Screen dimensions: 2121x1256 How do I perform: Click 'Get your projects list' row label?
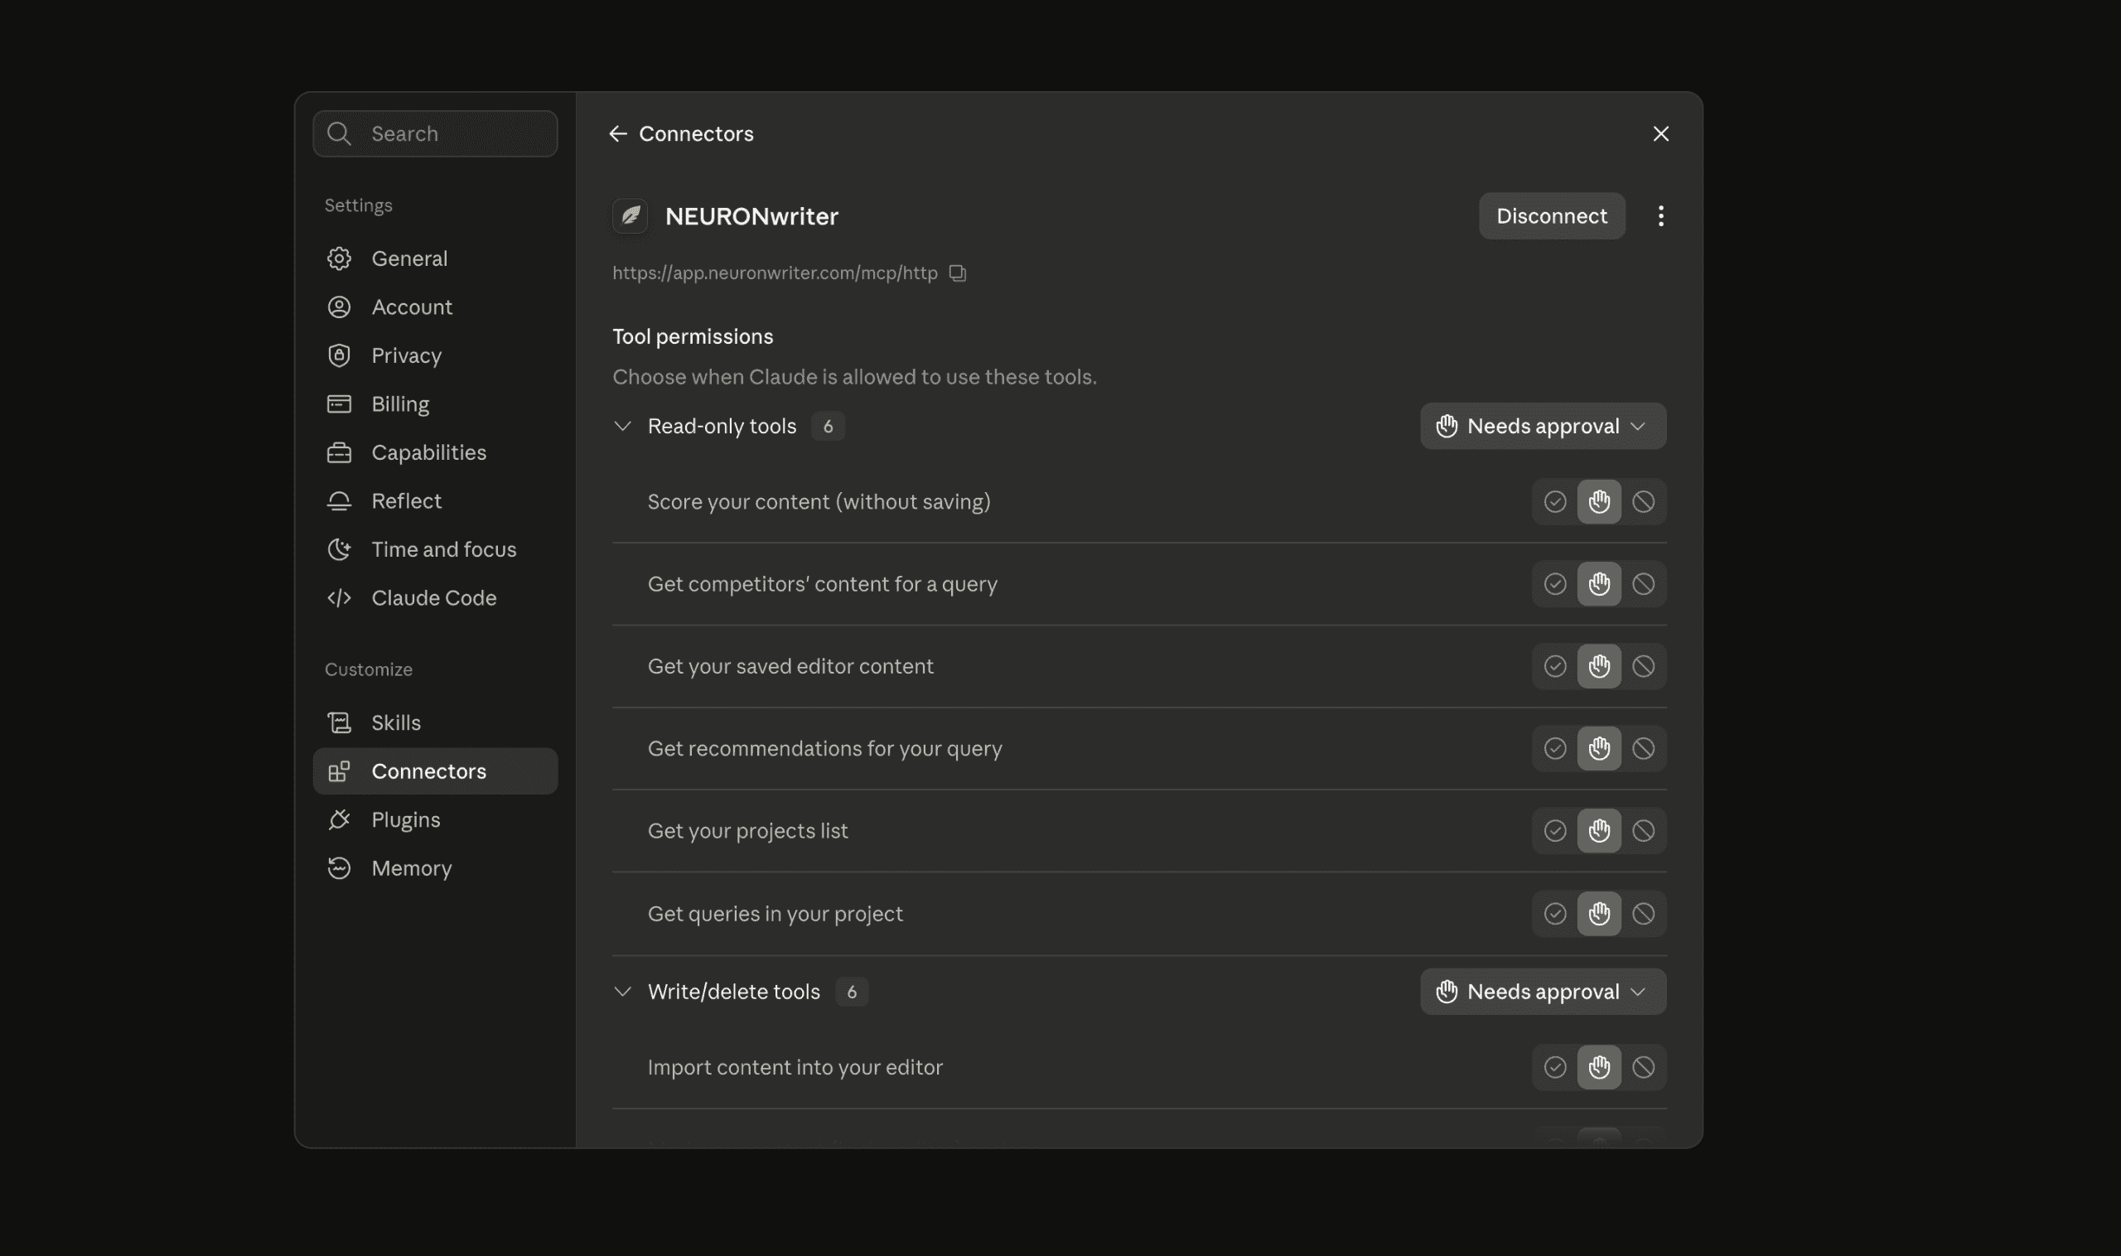pos(747,831)
